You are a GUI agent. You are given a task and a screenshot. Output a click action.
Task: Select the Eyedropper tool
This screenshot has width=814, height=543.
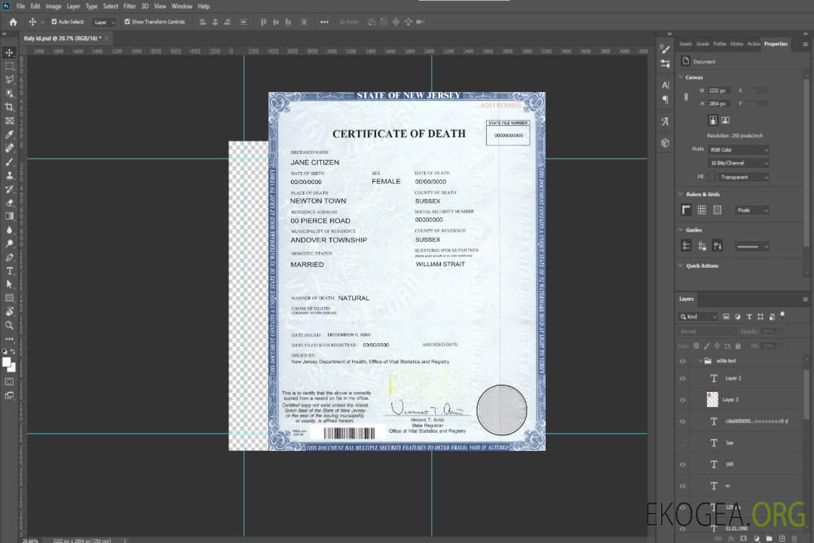click(9, 134)
